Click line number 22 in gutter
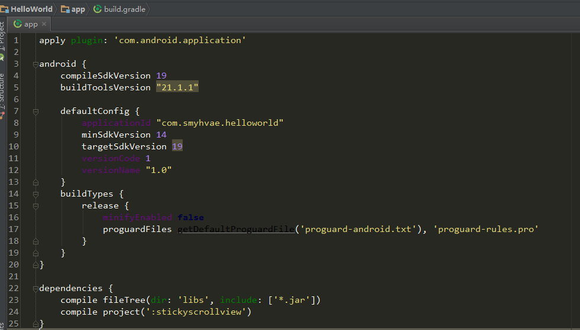The height and width of the screenshot is (330, 580). [x=14, y=288]
